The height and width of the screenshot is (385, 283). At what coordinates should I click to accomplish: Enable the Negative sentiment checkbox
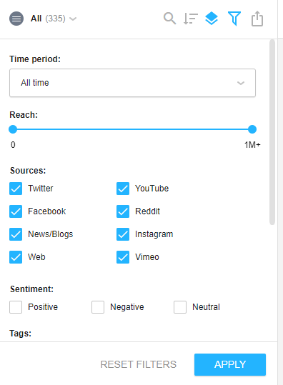98,307
